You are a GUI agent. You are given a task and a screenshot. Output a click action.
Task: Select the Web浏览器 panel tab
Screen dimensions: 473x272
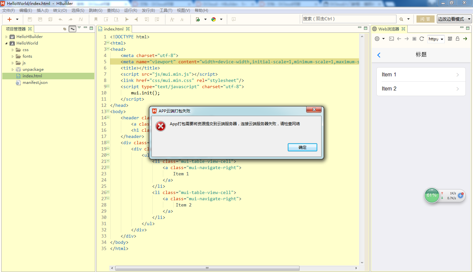389,29
